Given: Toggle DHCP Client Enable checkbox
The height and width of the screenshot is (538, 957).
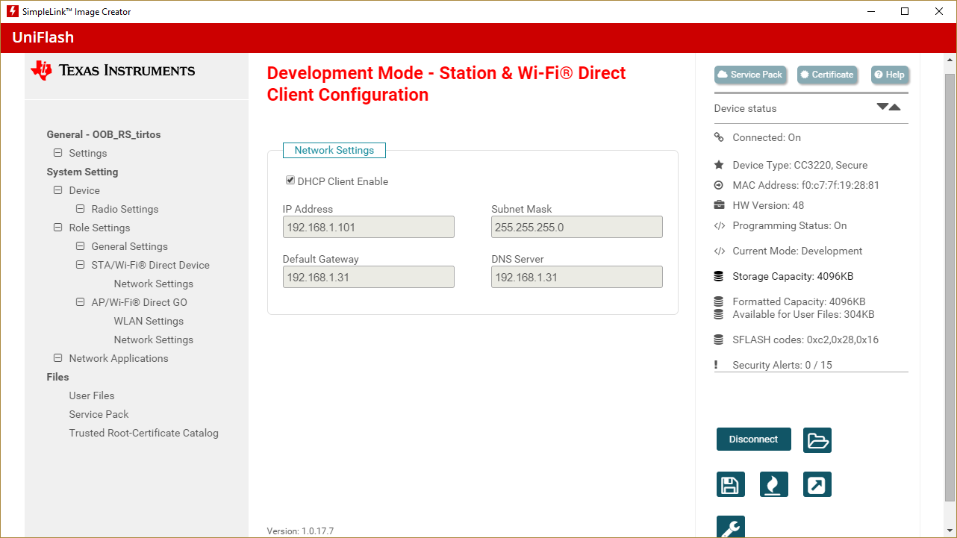Looking at the screenshot, I should tap(290, 181).
